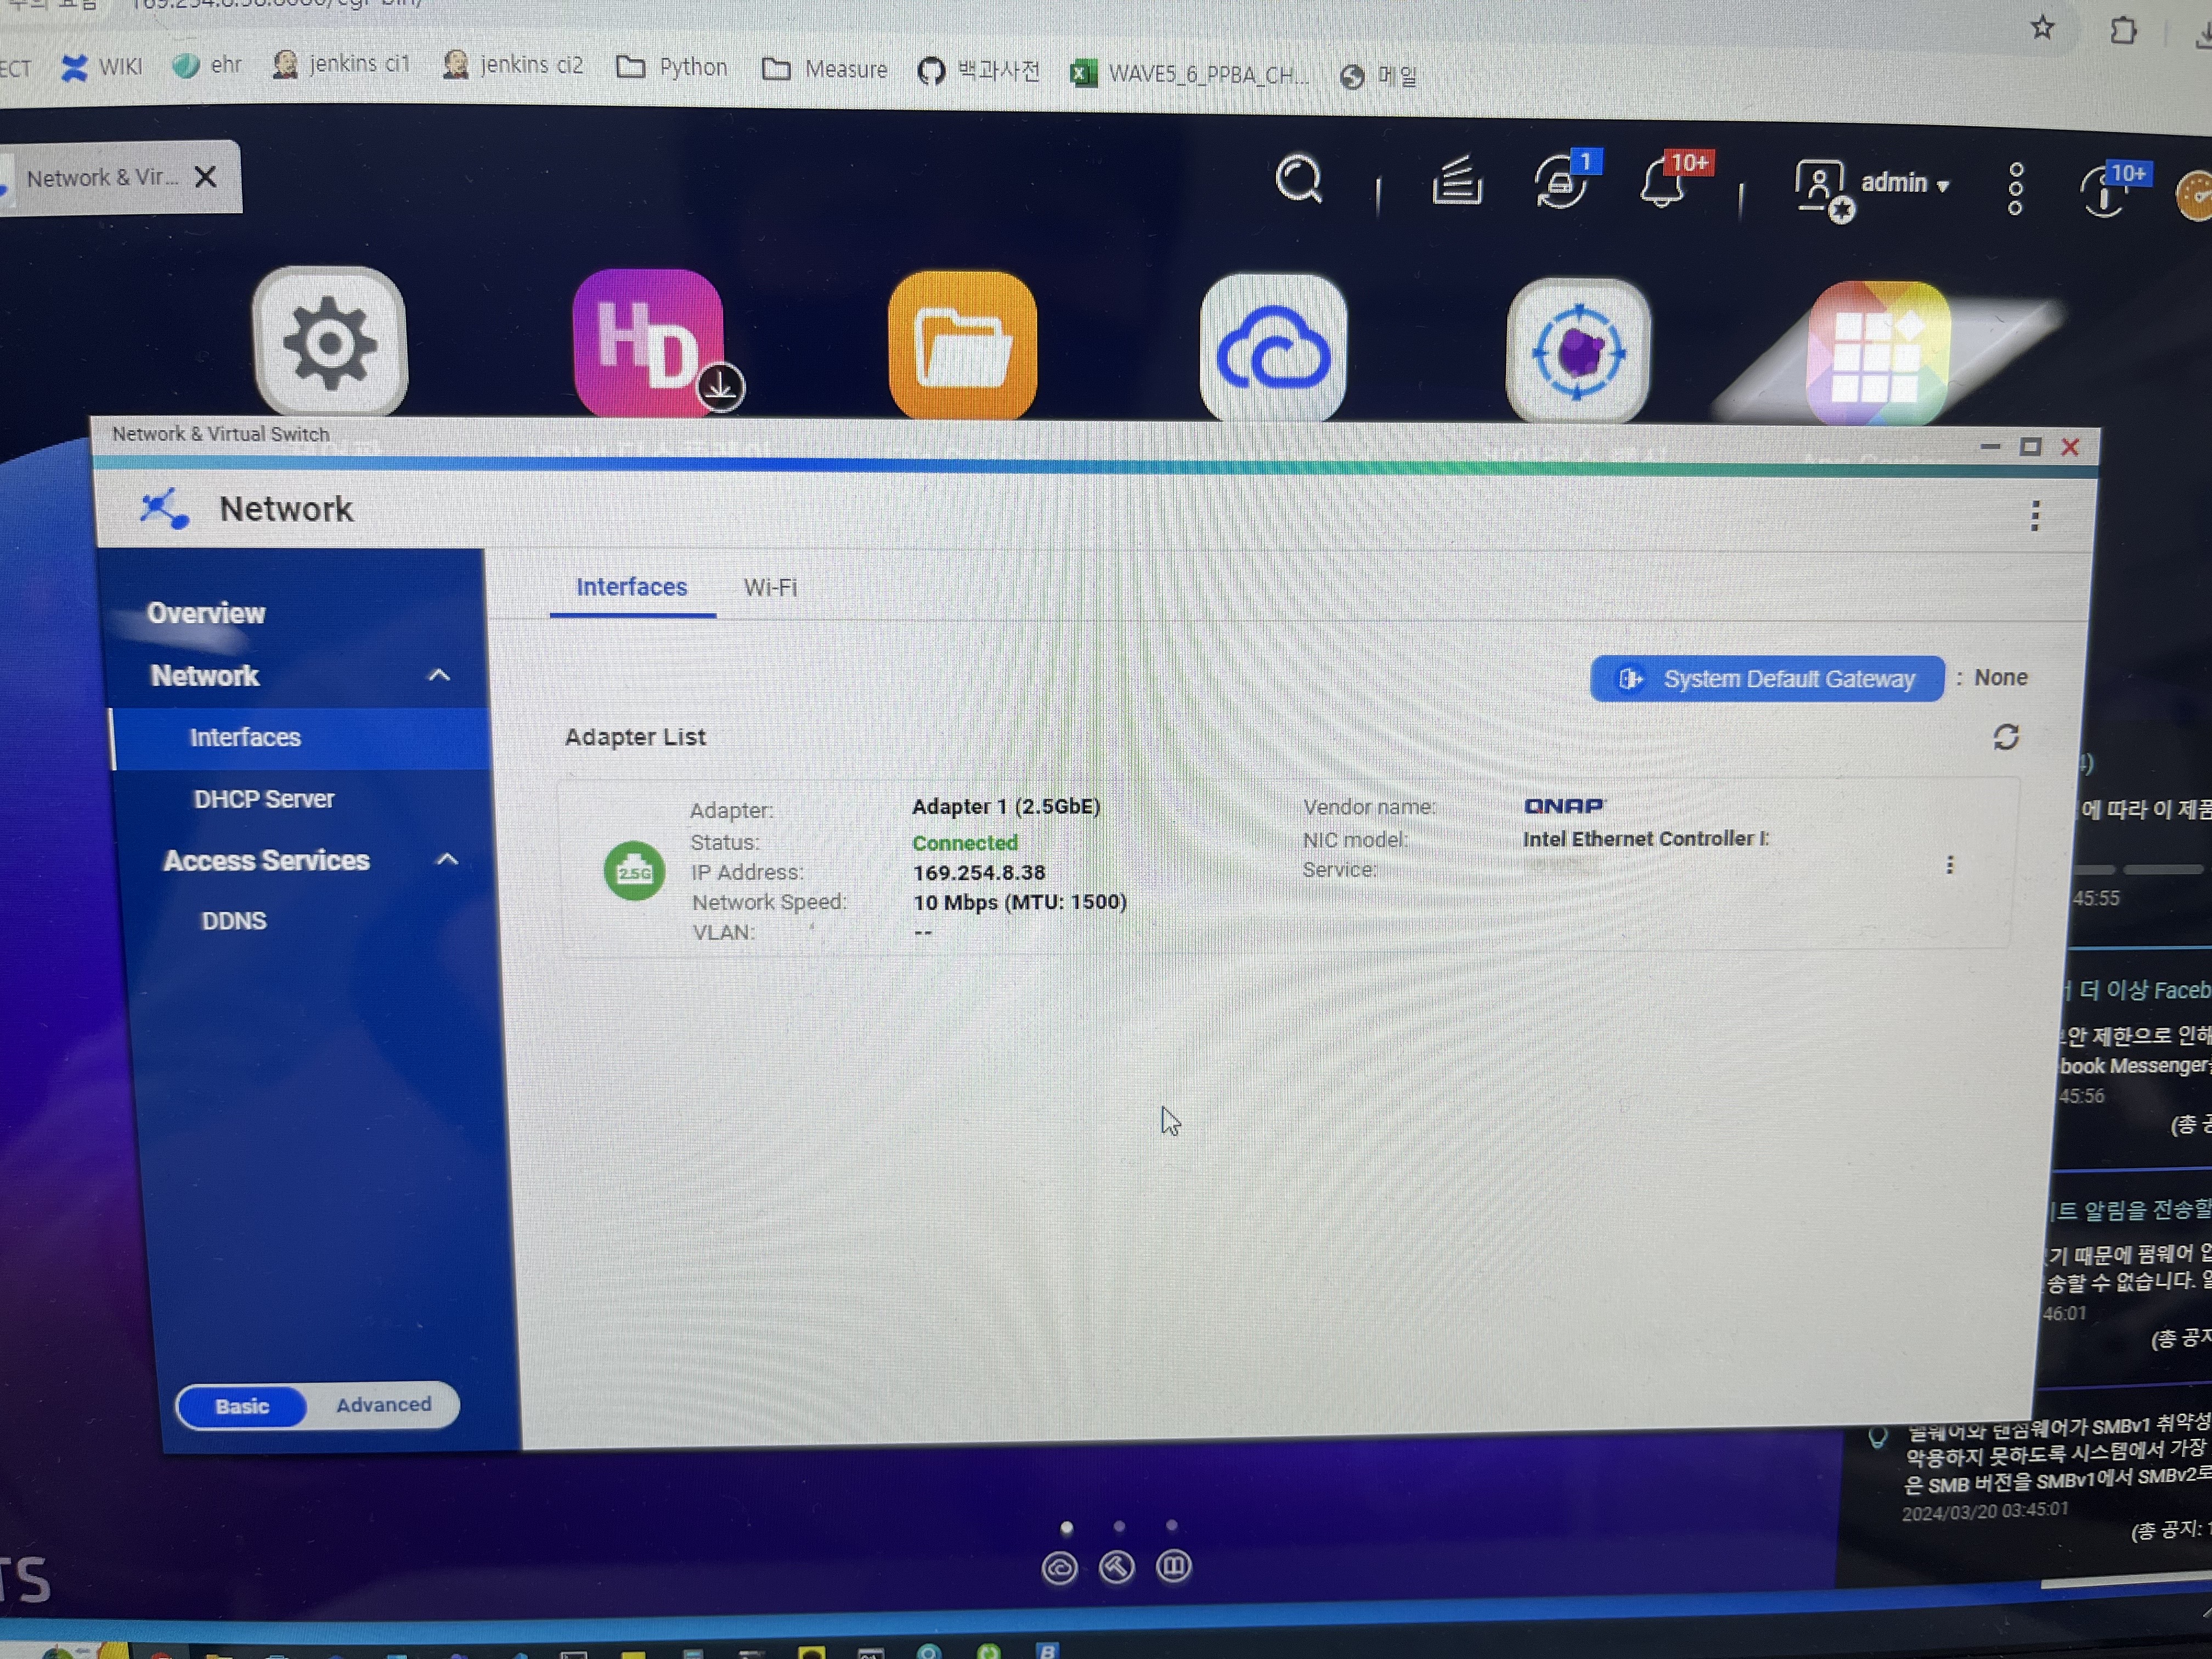The width and height of the screenshot is (2212, 1659).
Task: Switch to Advanced mode
Action: click(x=383, y=1404)
